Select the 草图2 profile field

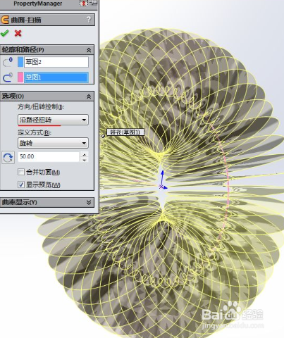[56, 62]
